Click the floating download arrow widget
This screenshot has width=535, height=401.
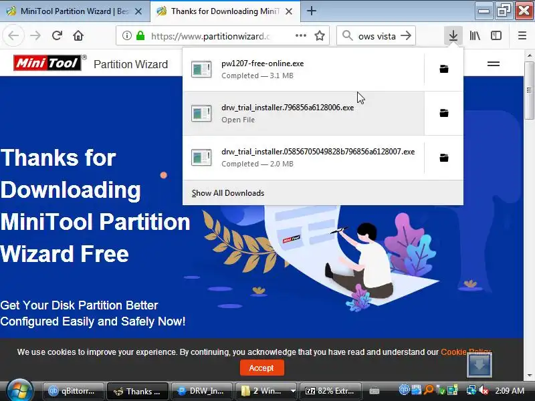tap(479, 365)
